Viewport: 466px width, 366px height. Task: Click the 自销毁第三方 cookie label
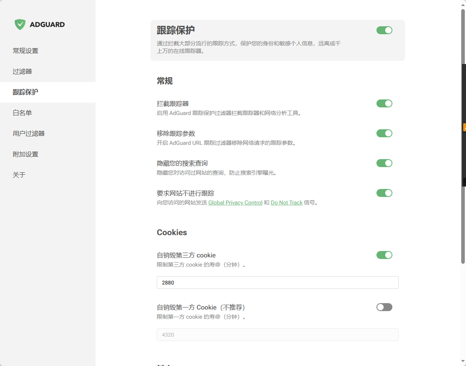186,255
